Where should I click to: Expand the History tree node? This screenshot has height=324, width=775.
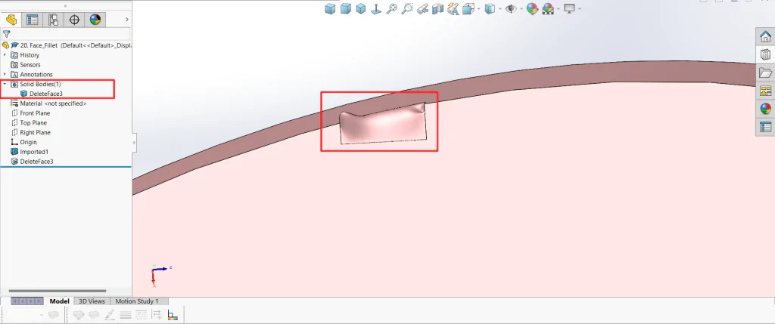click(x=5, y=55)
